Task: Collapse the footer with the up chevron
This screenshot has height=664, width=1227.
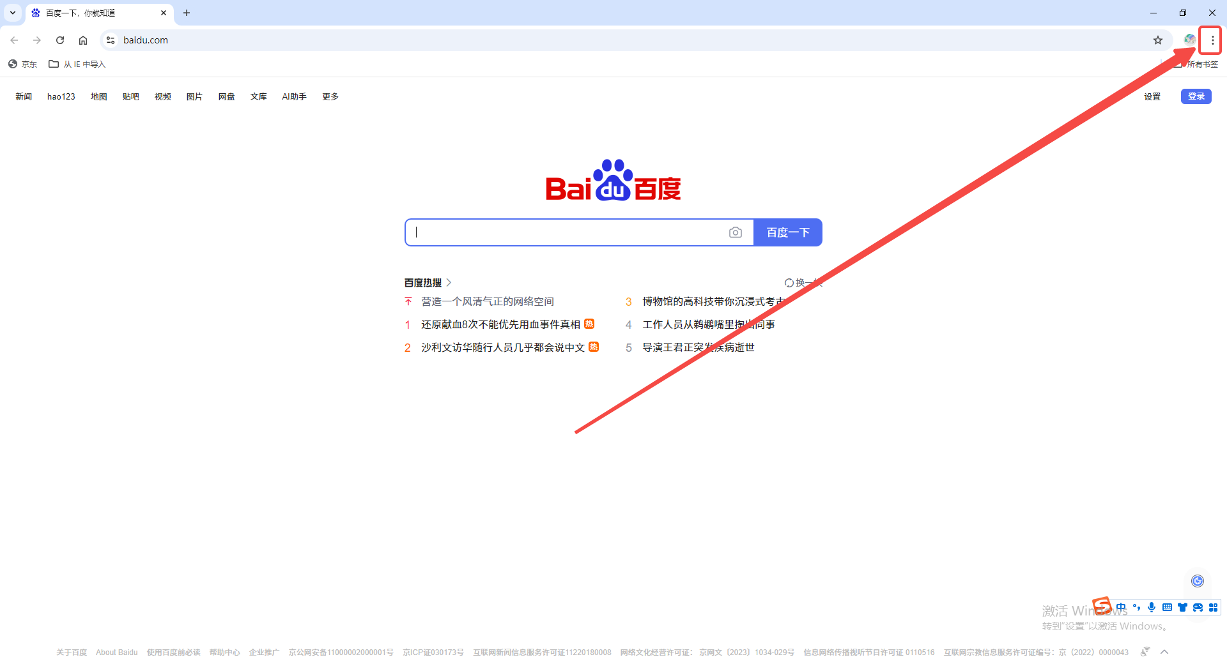Action: coord(1164,652)
